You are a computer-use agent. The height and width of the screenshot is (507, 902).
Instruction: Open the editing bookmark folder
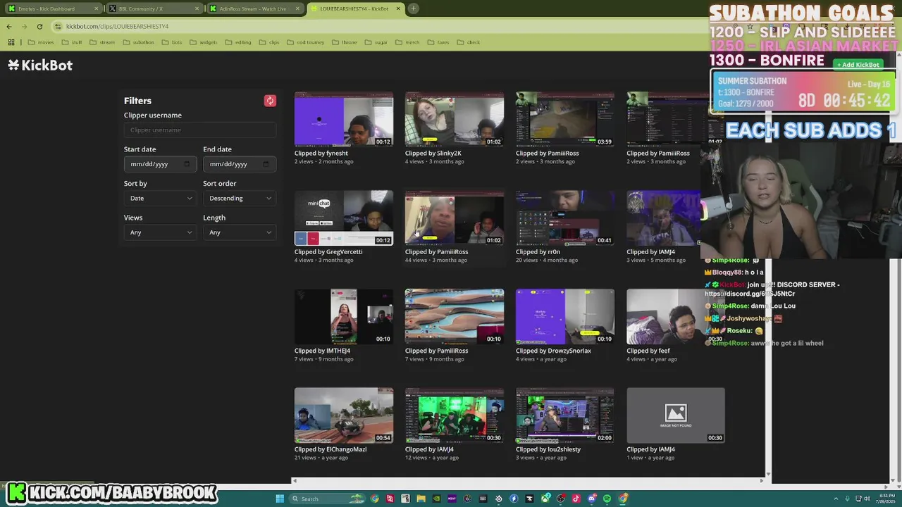tap(238, 42)
